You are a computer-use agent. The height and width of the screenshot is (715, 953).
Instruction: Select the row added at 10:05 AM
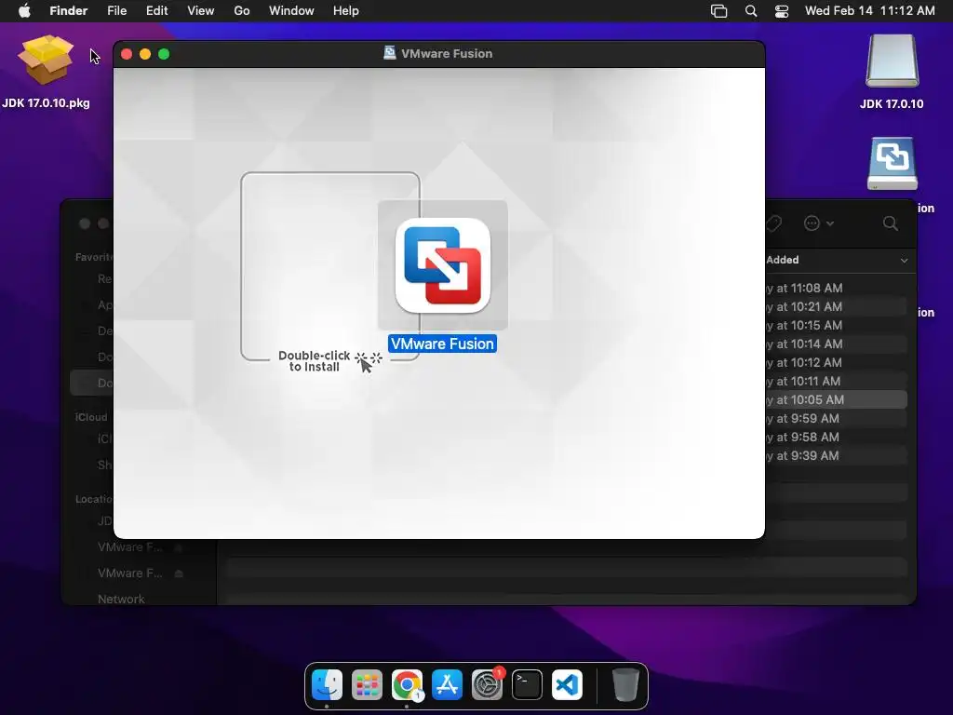[837, 400]
